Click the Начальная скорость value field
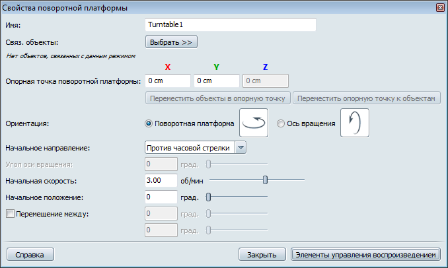Viewport: 448px width, 268px height. (x=161, y=180)
